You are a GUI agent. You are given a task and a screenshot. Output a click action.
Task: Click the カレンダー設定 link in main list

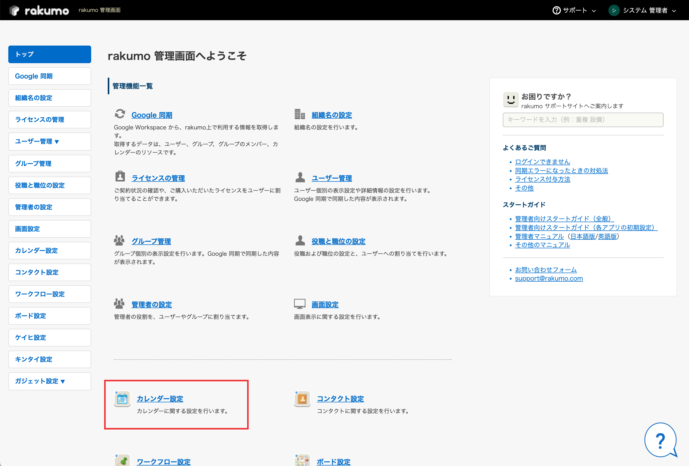pyautogui.click(x=160, y=398)
